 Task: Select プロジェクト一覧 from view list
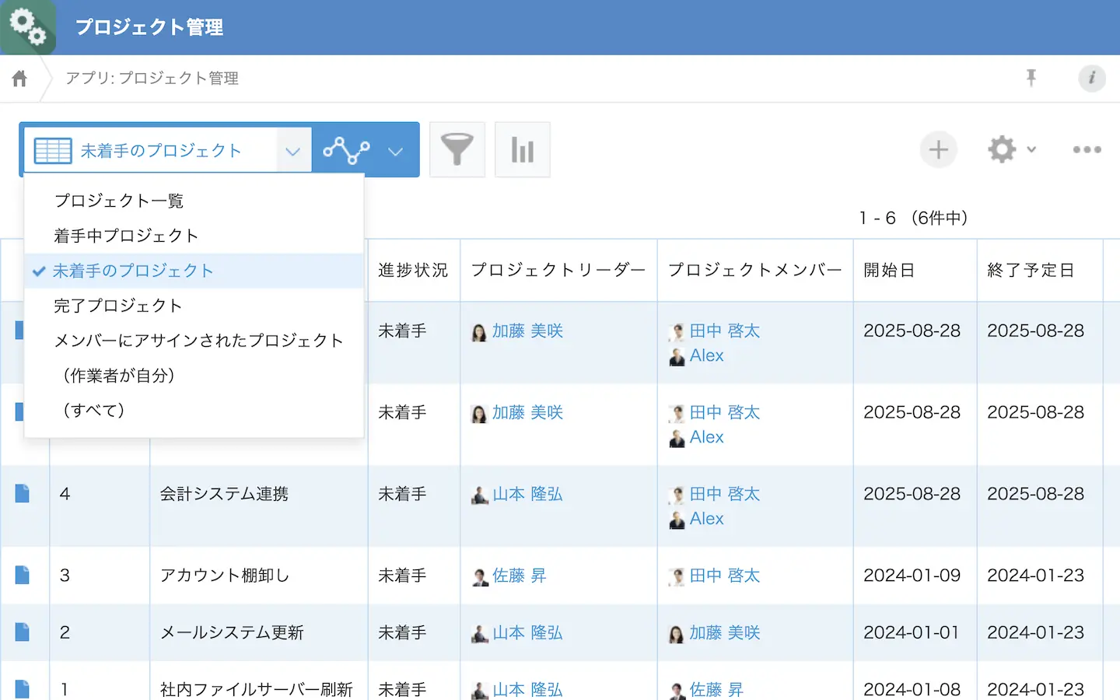(x=119, y=201)
